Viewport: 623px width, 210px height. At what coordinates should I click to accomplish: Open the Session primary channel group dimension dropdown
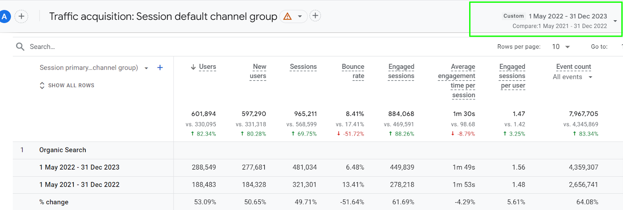(x=146, y=68)
